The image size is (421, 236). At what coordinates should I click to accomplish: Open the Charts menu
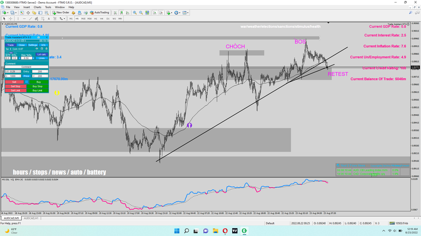37,7
